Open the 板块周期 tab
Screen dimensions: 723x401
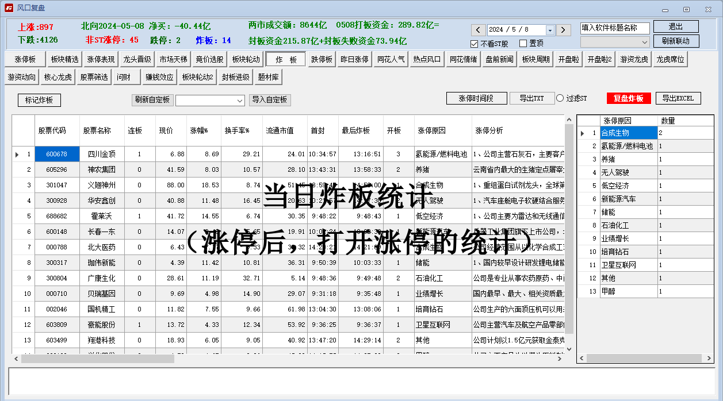coord(535,59)
